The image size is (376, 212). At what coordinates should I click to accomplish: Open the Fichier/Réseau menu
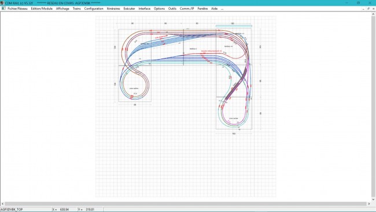[x=17, y=9]
